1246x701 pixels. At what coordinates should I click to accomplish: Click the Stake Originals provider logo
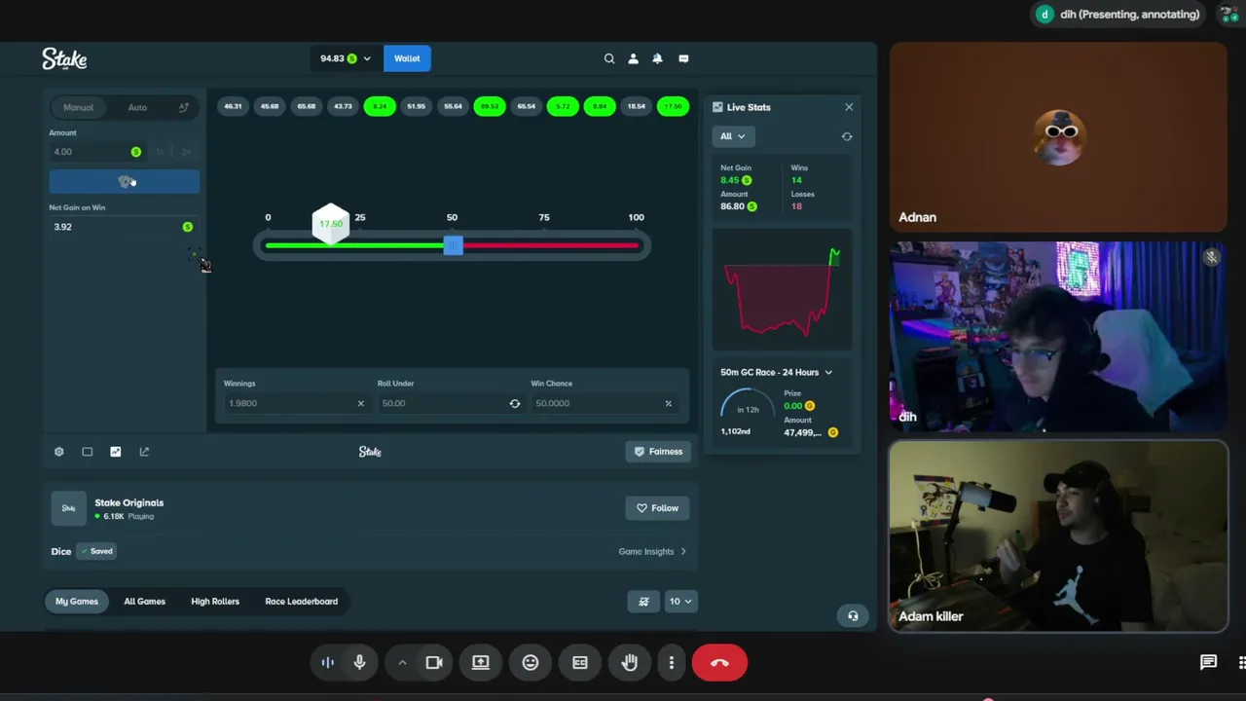click(68, 508)
